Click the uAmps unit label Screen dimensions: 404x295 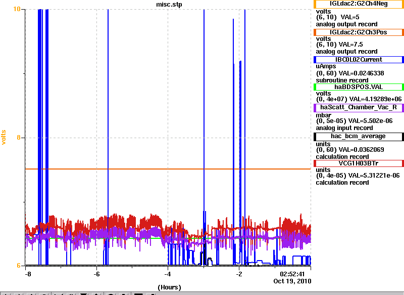tap(326, 67)
